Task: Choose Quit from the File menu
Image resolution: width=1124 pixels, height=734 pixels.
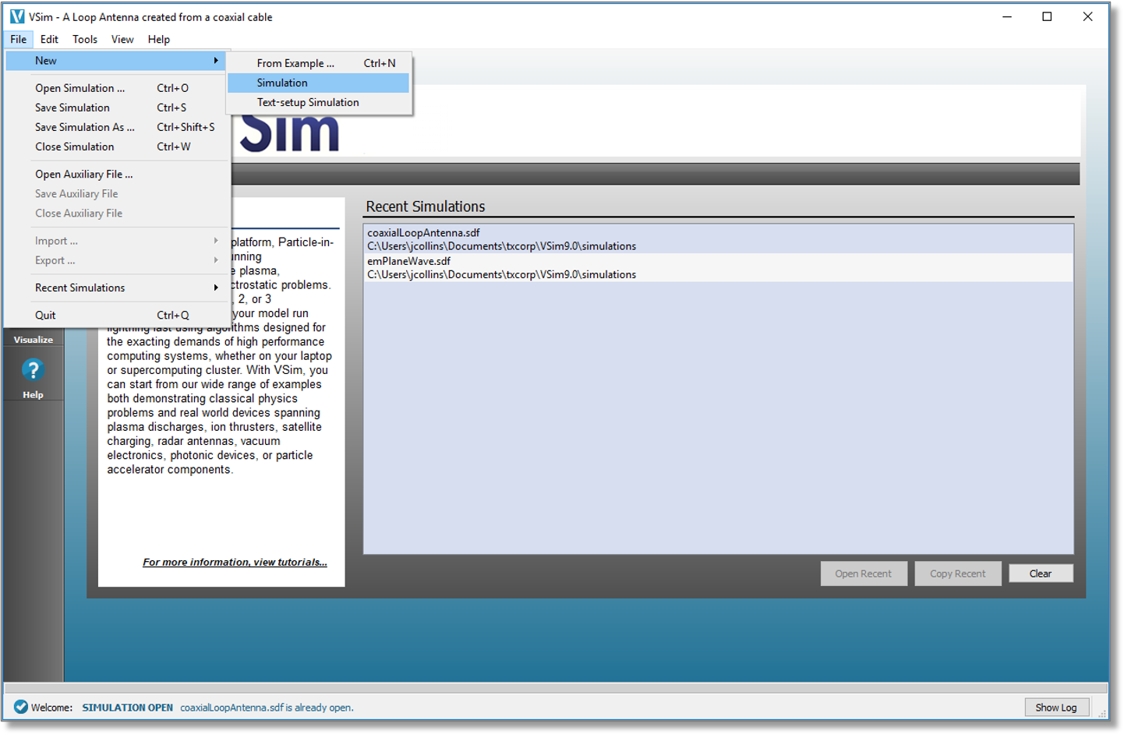Action: point(117,316)
